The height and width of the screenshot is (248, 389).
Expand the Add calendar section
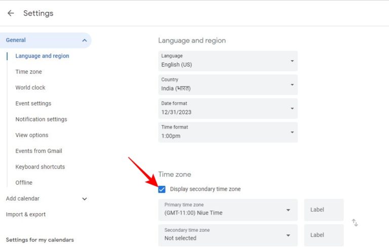[84, 199]
